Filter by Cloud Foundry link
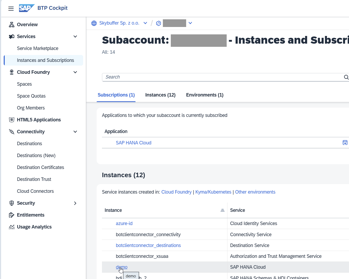This screenshot has width=349, height=279. [x=176, y=192]
